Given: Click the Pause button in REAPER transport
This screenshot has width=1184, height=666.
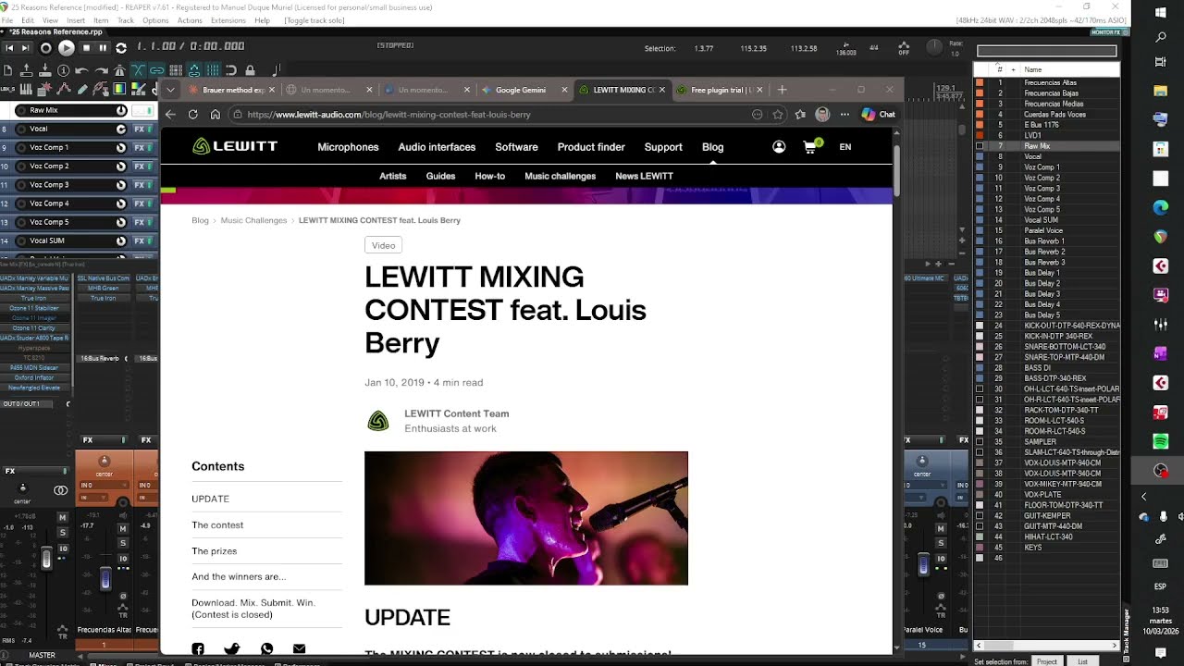Looking at the screenshot, I should (x=103, y=47).
